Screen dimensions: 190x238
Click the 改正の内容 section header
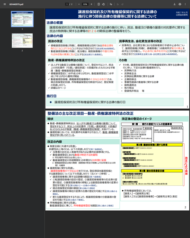55,141
